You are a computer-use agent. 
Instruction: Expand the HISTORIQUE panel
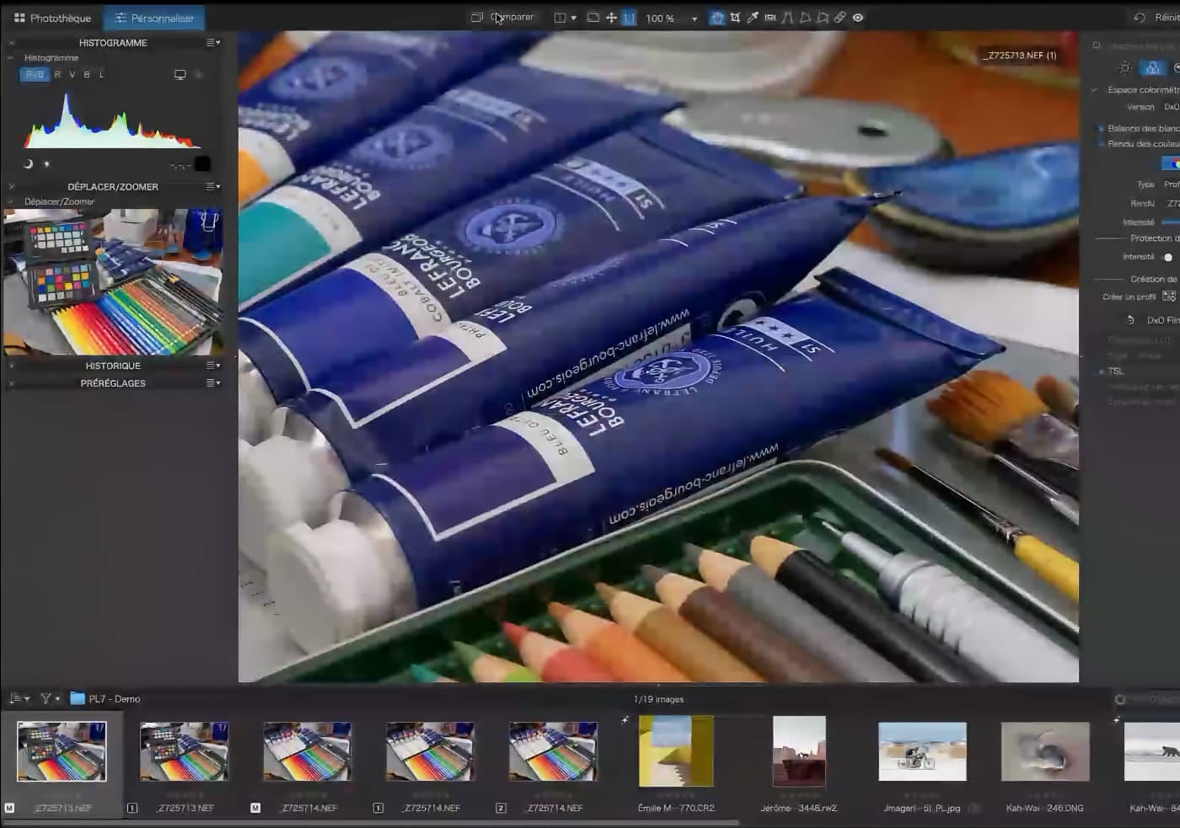tap(113, 366)
